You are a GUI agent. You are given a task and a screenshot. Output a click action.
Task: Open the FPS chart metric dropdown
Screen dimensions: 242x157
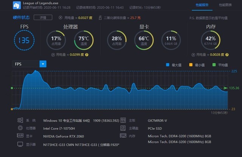pos(26,64)
